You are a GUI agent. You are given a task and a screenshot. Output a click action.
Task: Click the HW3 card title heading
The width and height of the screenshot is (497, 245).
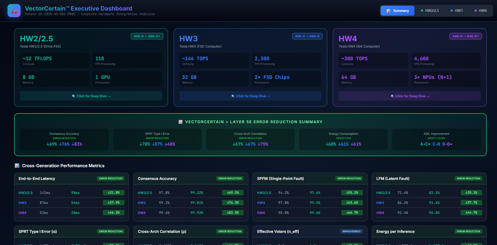pyautogui.click(x=188, y=39)
